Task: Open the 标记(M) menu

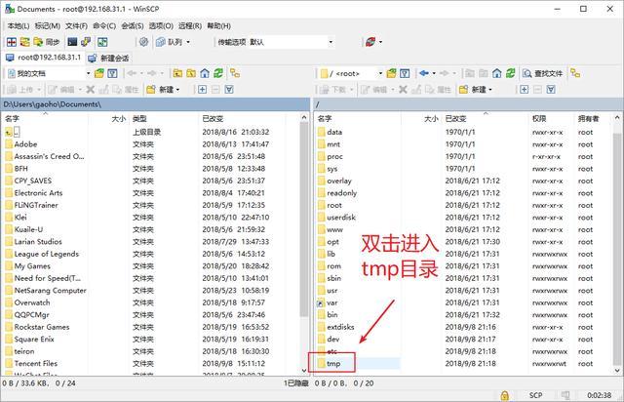Action: pyautogui.click(x=48, y=26)
